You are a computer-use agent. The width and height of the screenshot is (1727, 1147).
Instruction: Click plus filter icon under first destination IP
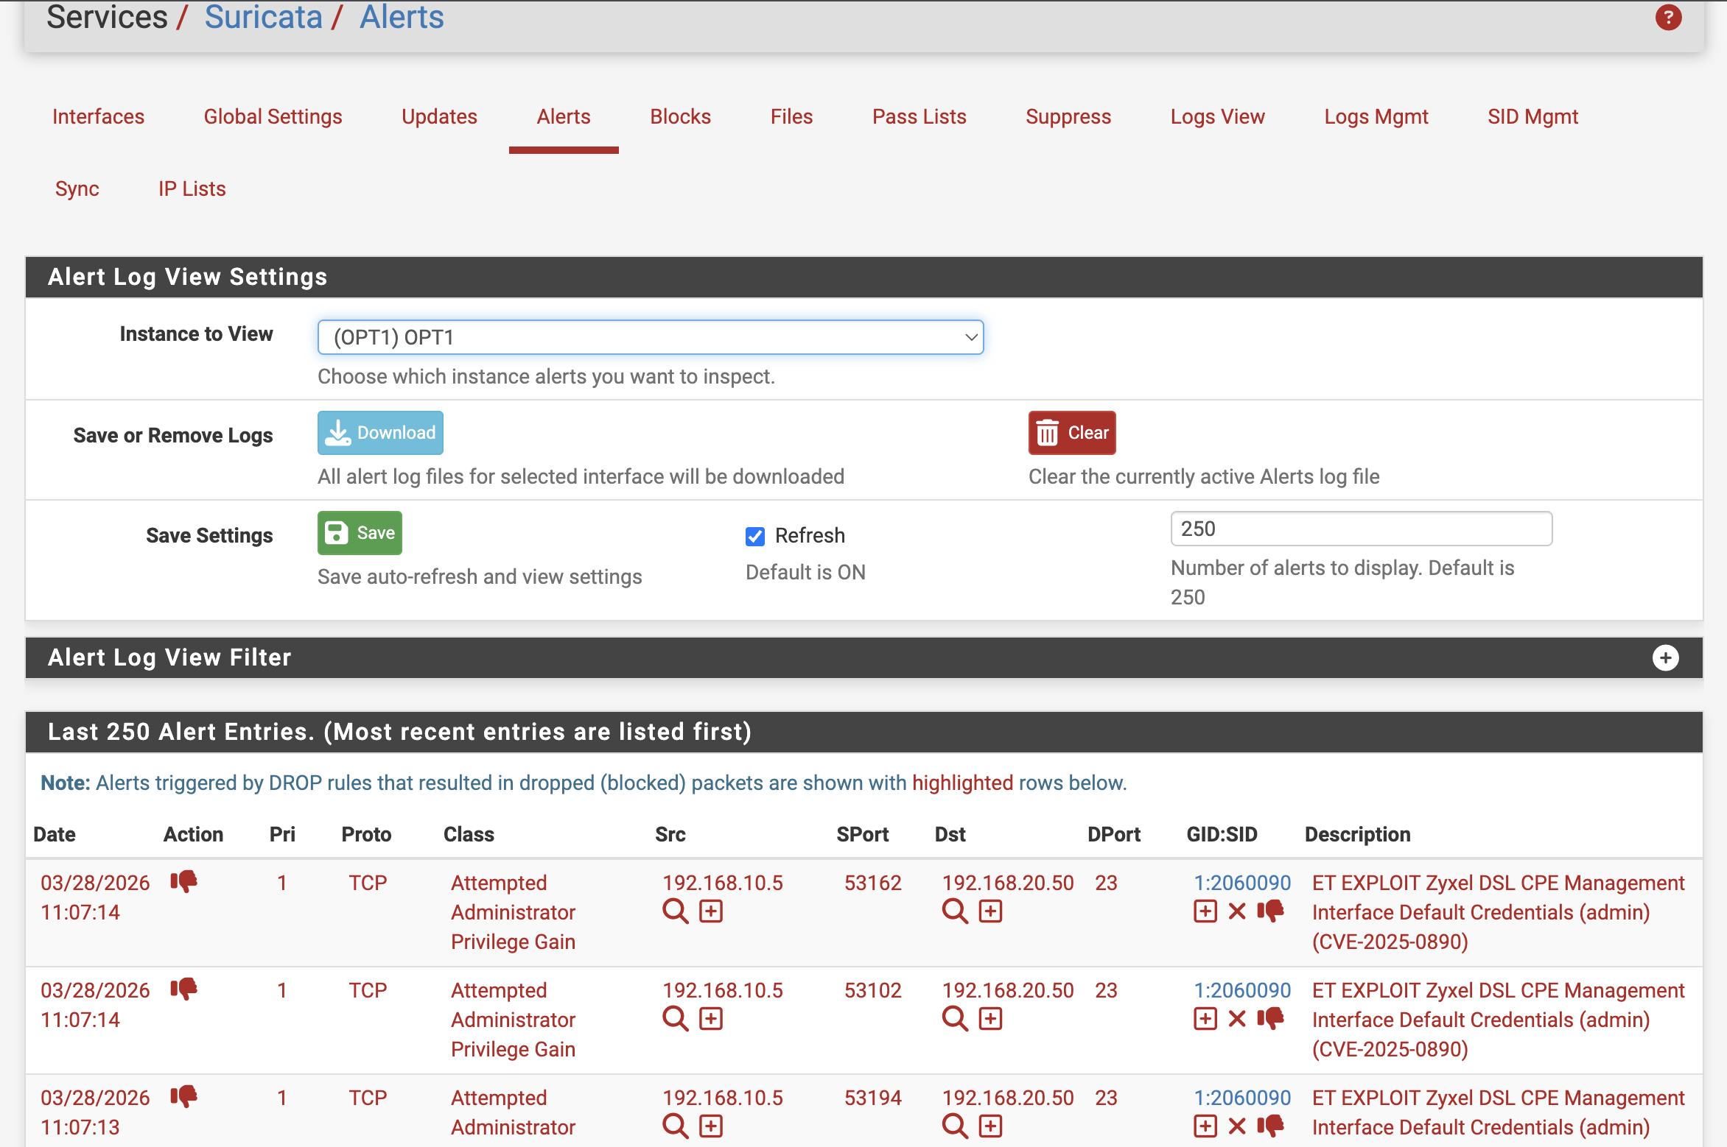tap(990, 911)
